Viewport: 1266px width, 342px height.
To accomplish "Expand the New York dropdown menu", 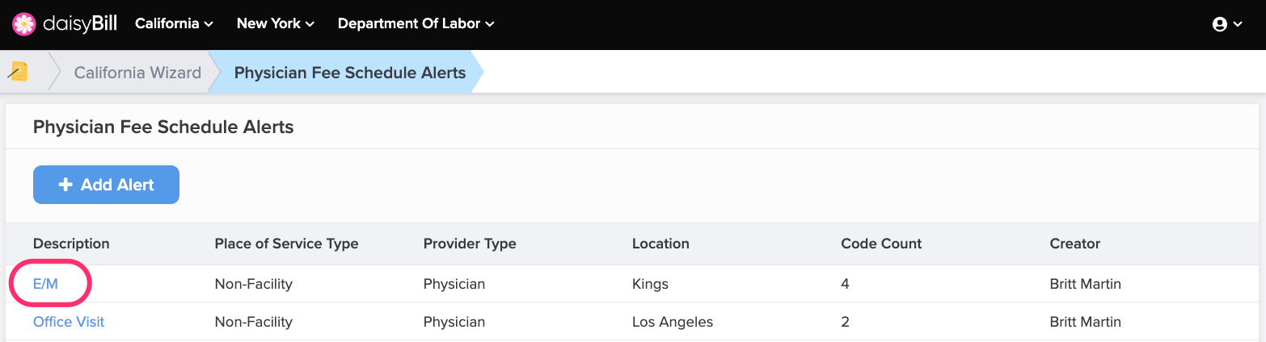I will [x=276, y=23].
